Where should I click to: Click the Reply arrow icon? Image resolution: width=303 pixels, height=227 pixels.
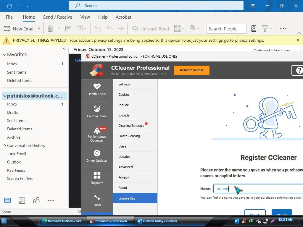point(98,29)
